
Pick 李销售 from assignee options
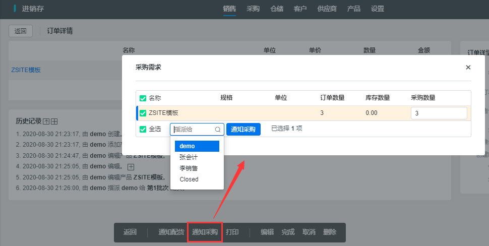[x=189, y=168]
